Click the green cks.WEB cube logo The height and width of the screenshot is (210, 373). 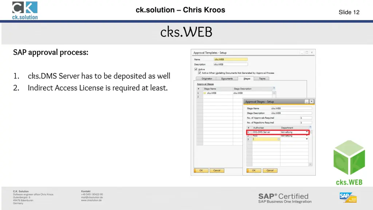click(349, 162)
